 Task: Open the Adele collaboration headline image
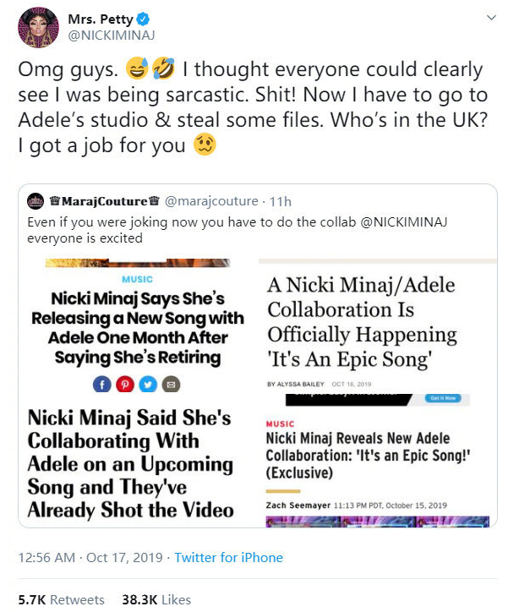[137, 325]
